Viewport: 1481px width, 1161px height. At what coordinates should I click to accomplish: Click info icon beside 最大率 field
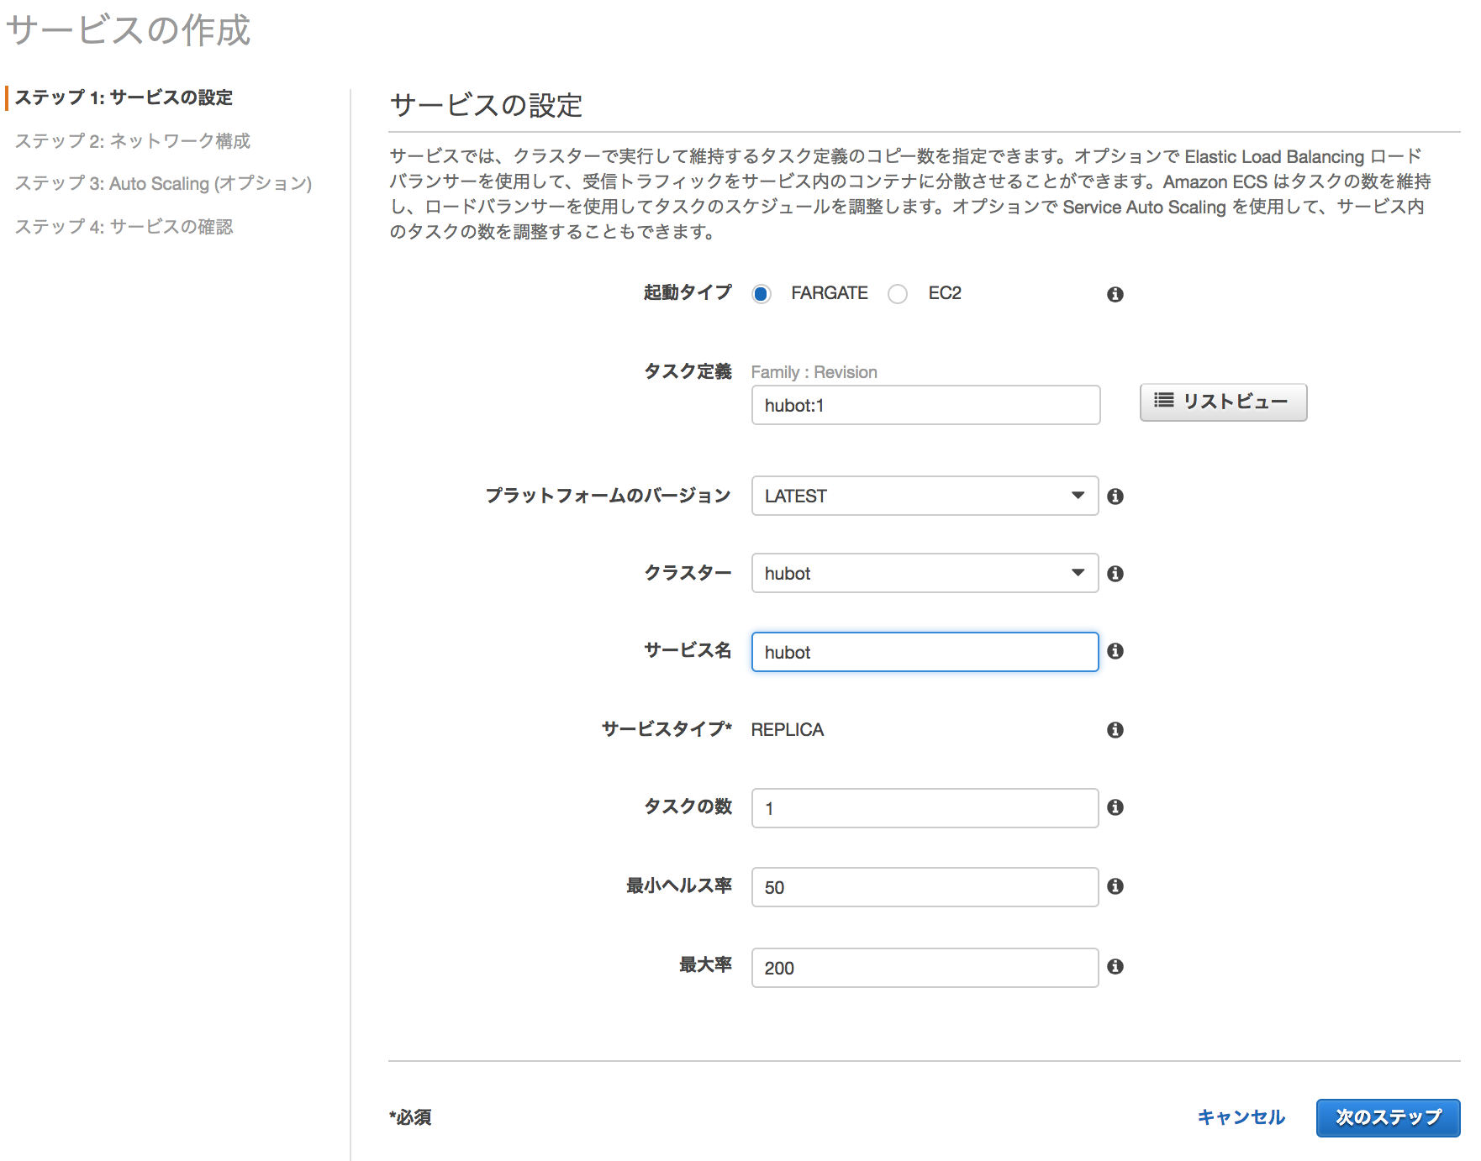[1115, 967]
